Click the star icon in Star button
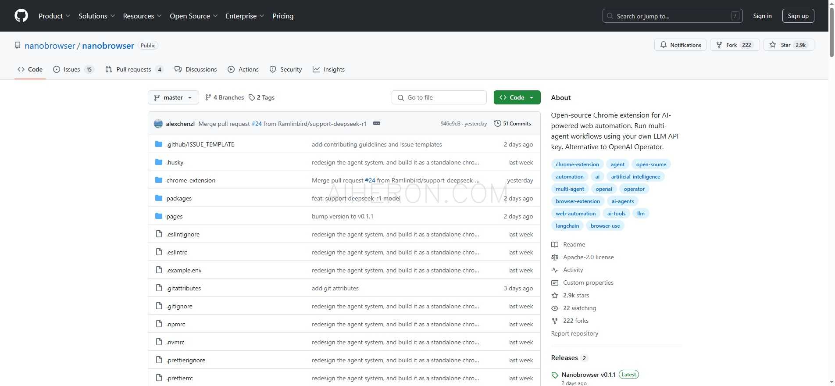Viewport: 835px width, 386px height. pyautogui.click(x=773, y=45)
